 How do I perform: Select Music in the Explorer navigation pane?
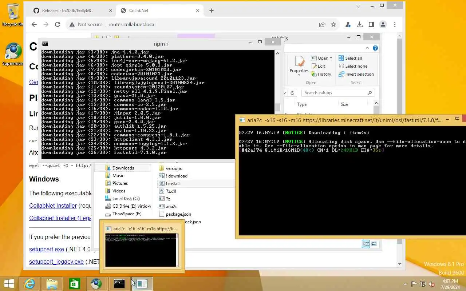coord(118,175)
